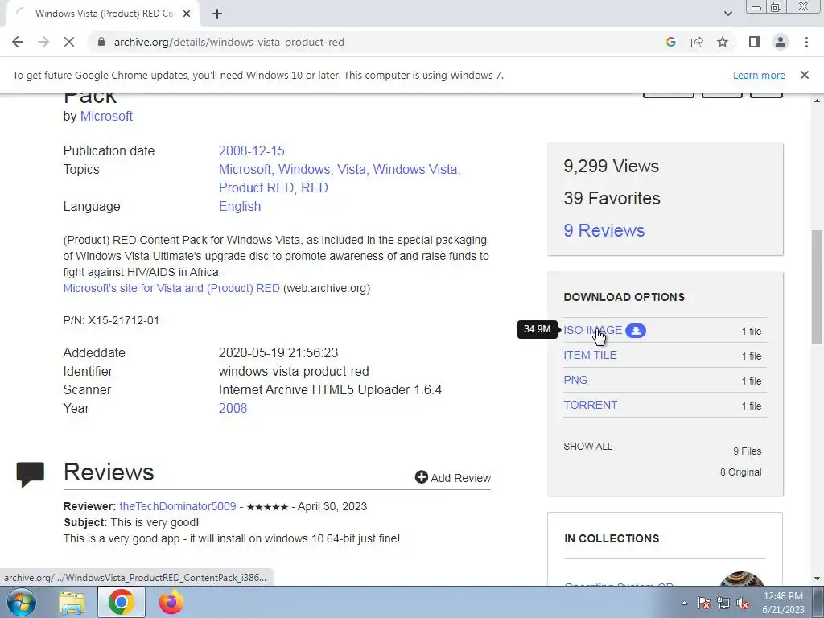Screen dimensions: 824x618
Task: Click the taskbar clock
Action: pyautogui.click(x=783, y=603)
